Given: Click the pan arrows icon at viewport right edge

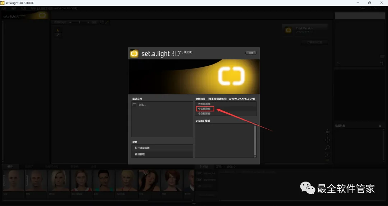Looking at the screenshot, I should [x=327, y=140].
